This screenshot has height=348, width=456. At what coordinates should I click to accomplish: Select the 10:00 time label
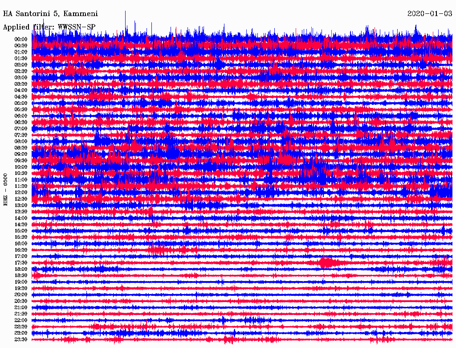point(21,167)
